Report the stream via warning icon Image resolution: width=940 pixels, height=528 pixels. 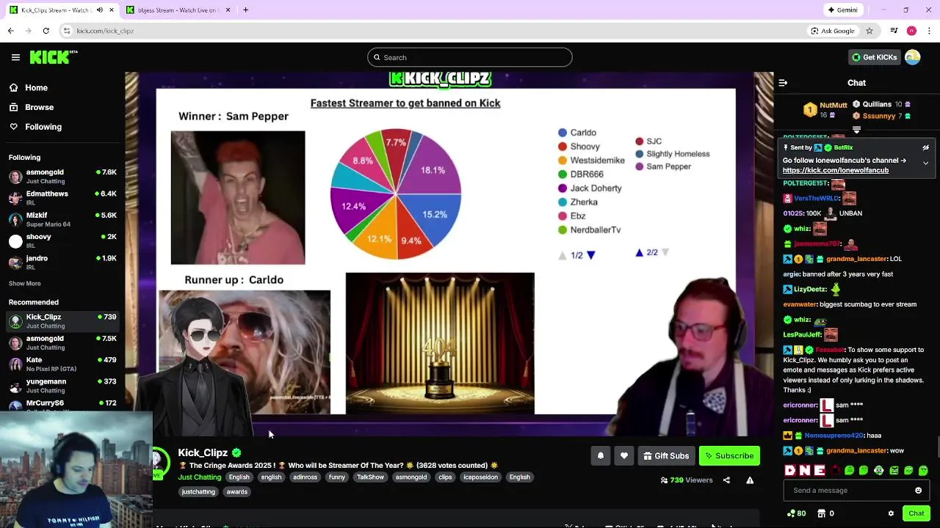(x=750, y=480)
